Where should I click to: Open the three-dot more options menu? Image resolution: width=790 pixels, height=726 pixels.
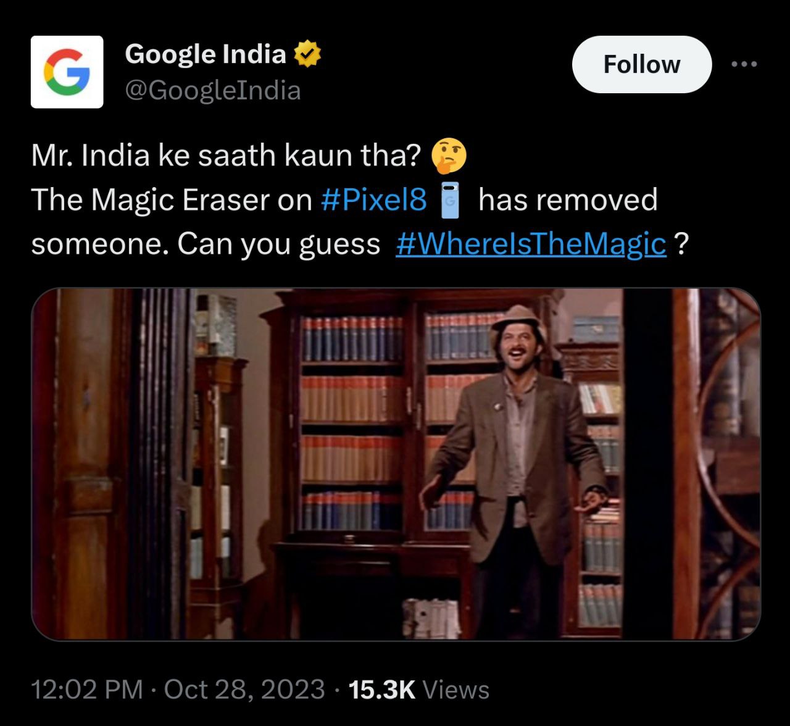(x=744, y=64)
